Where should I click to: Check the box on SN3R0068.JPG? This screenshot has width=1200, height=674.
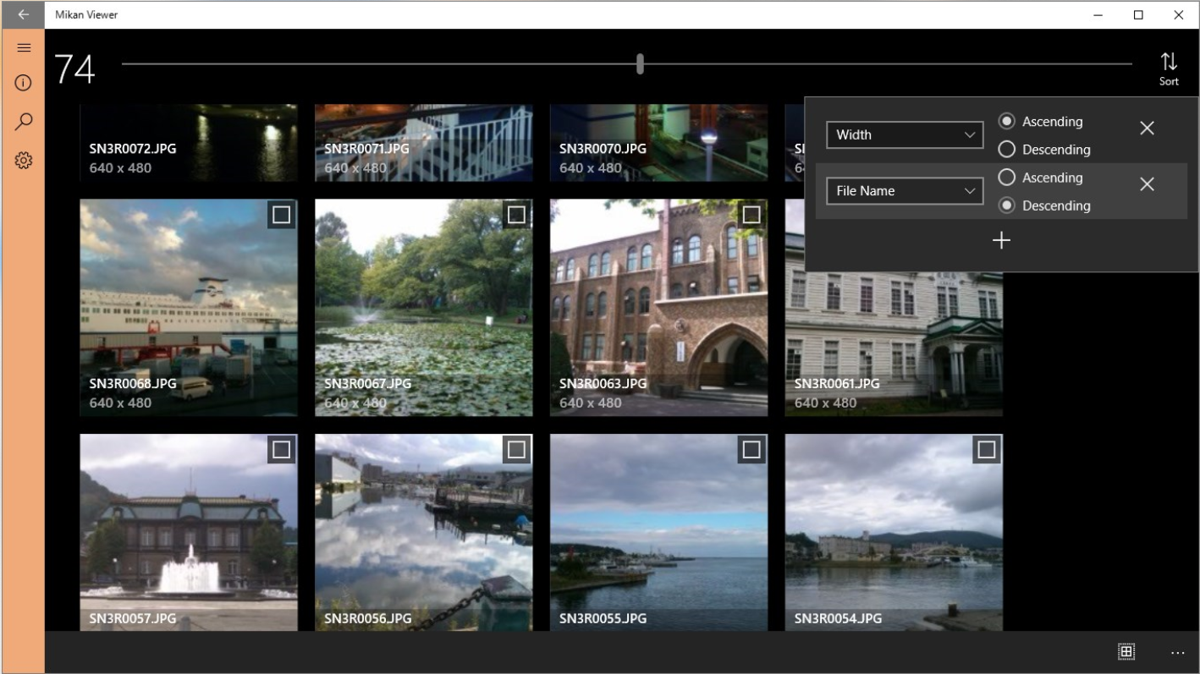pyautogui.click(x=282, y=215)
